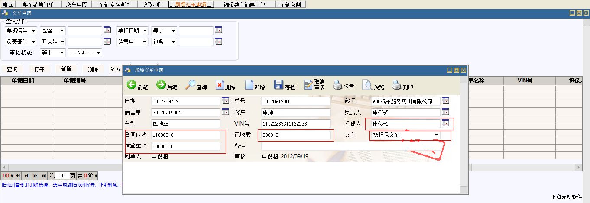Switch to the 收款冲账 tab
Screen dimensions: 590x203
pos(153,4)
